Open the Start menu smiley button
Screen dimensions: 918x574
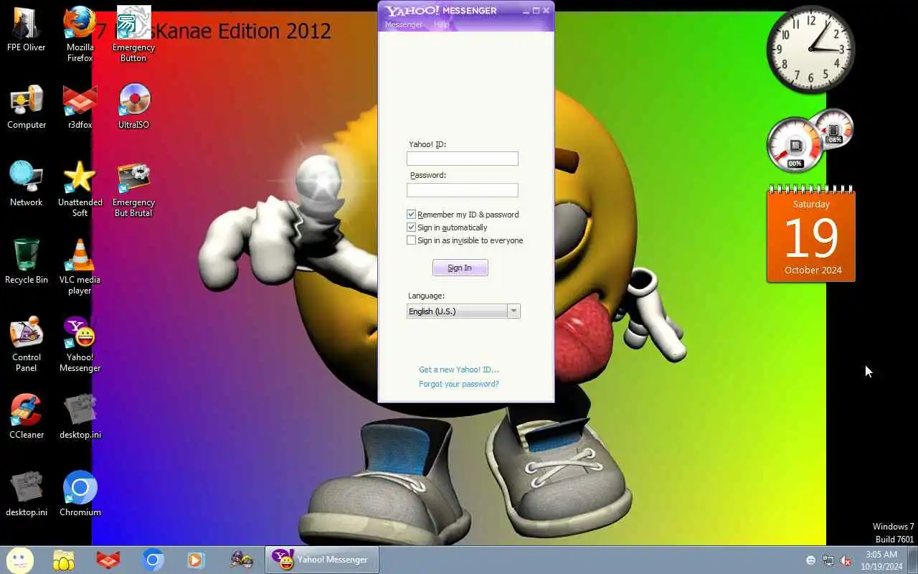pos(19,560)
